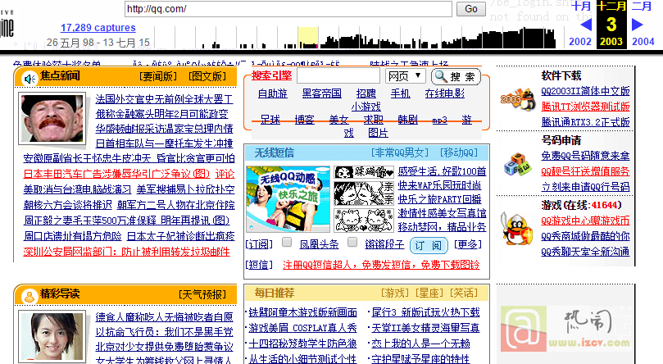
Task: Switch to the 图文版 news view
Action: click(207, 76)
